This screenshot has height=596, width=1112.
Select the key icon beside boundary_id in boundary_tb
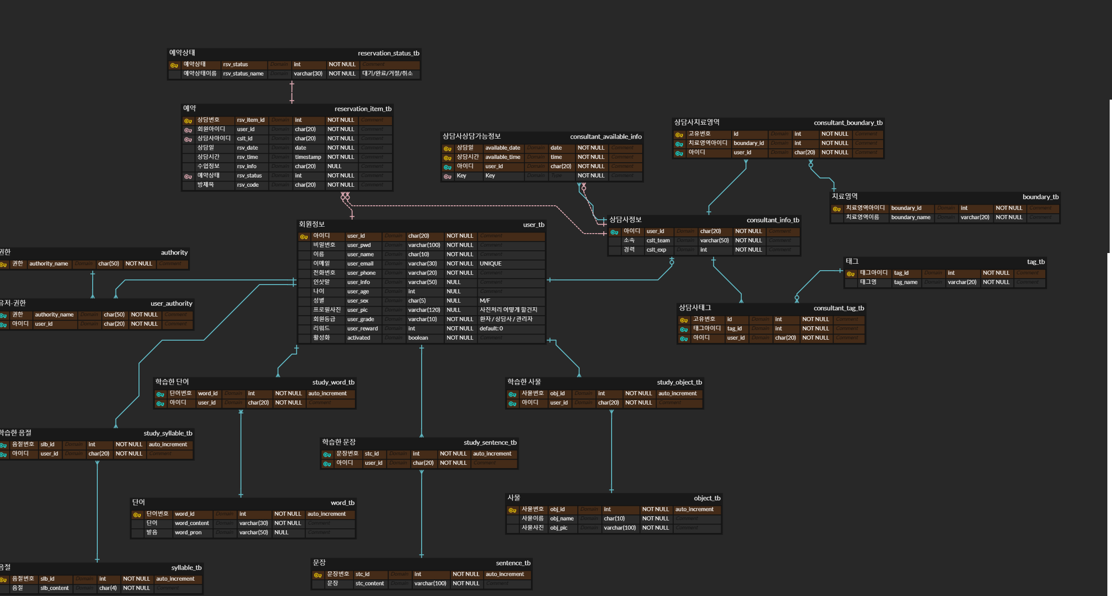[836, 208]
